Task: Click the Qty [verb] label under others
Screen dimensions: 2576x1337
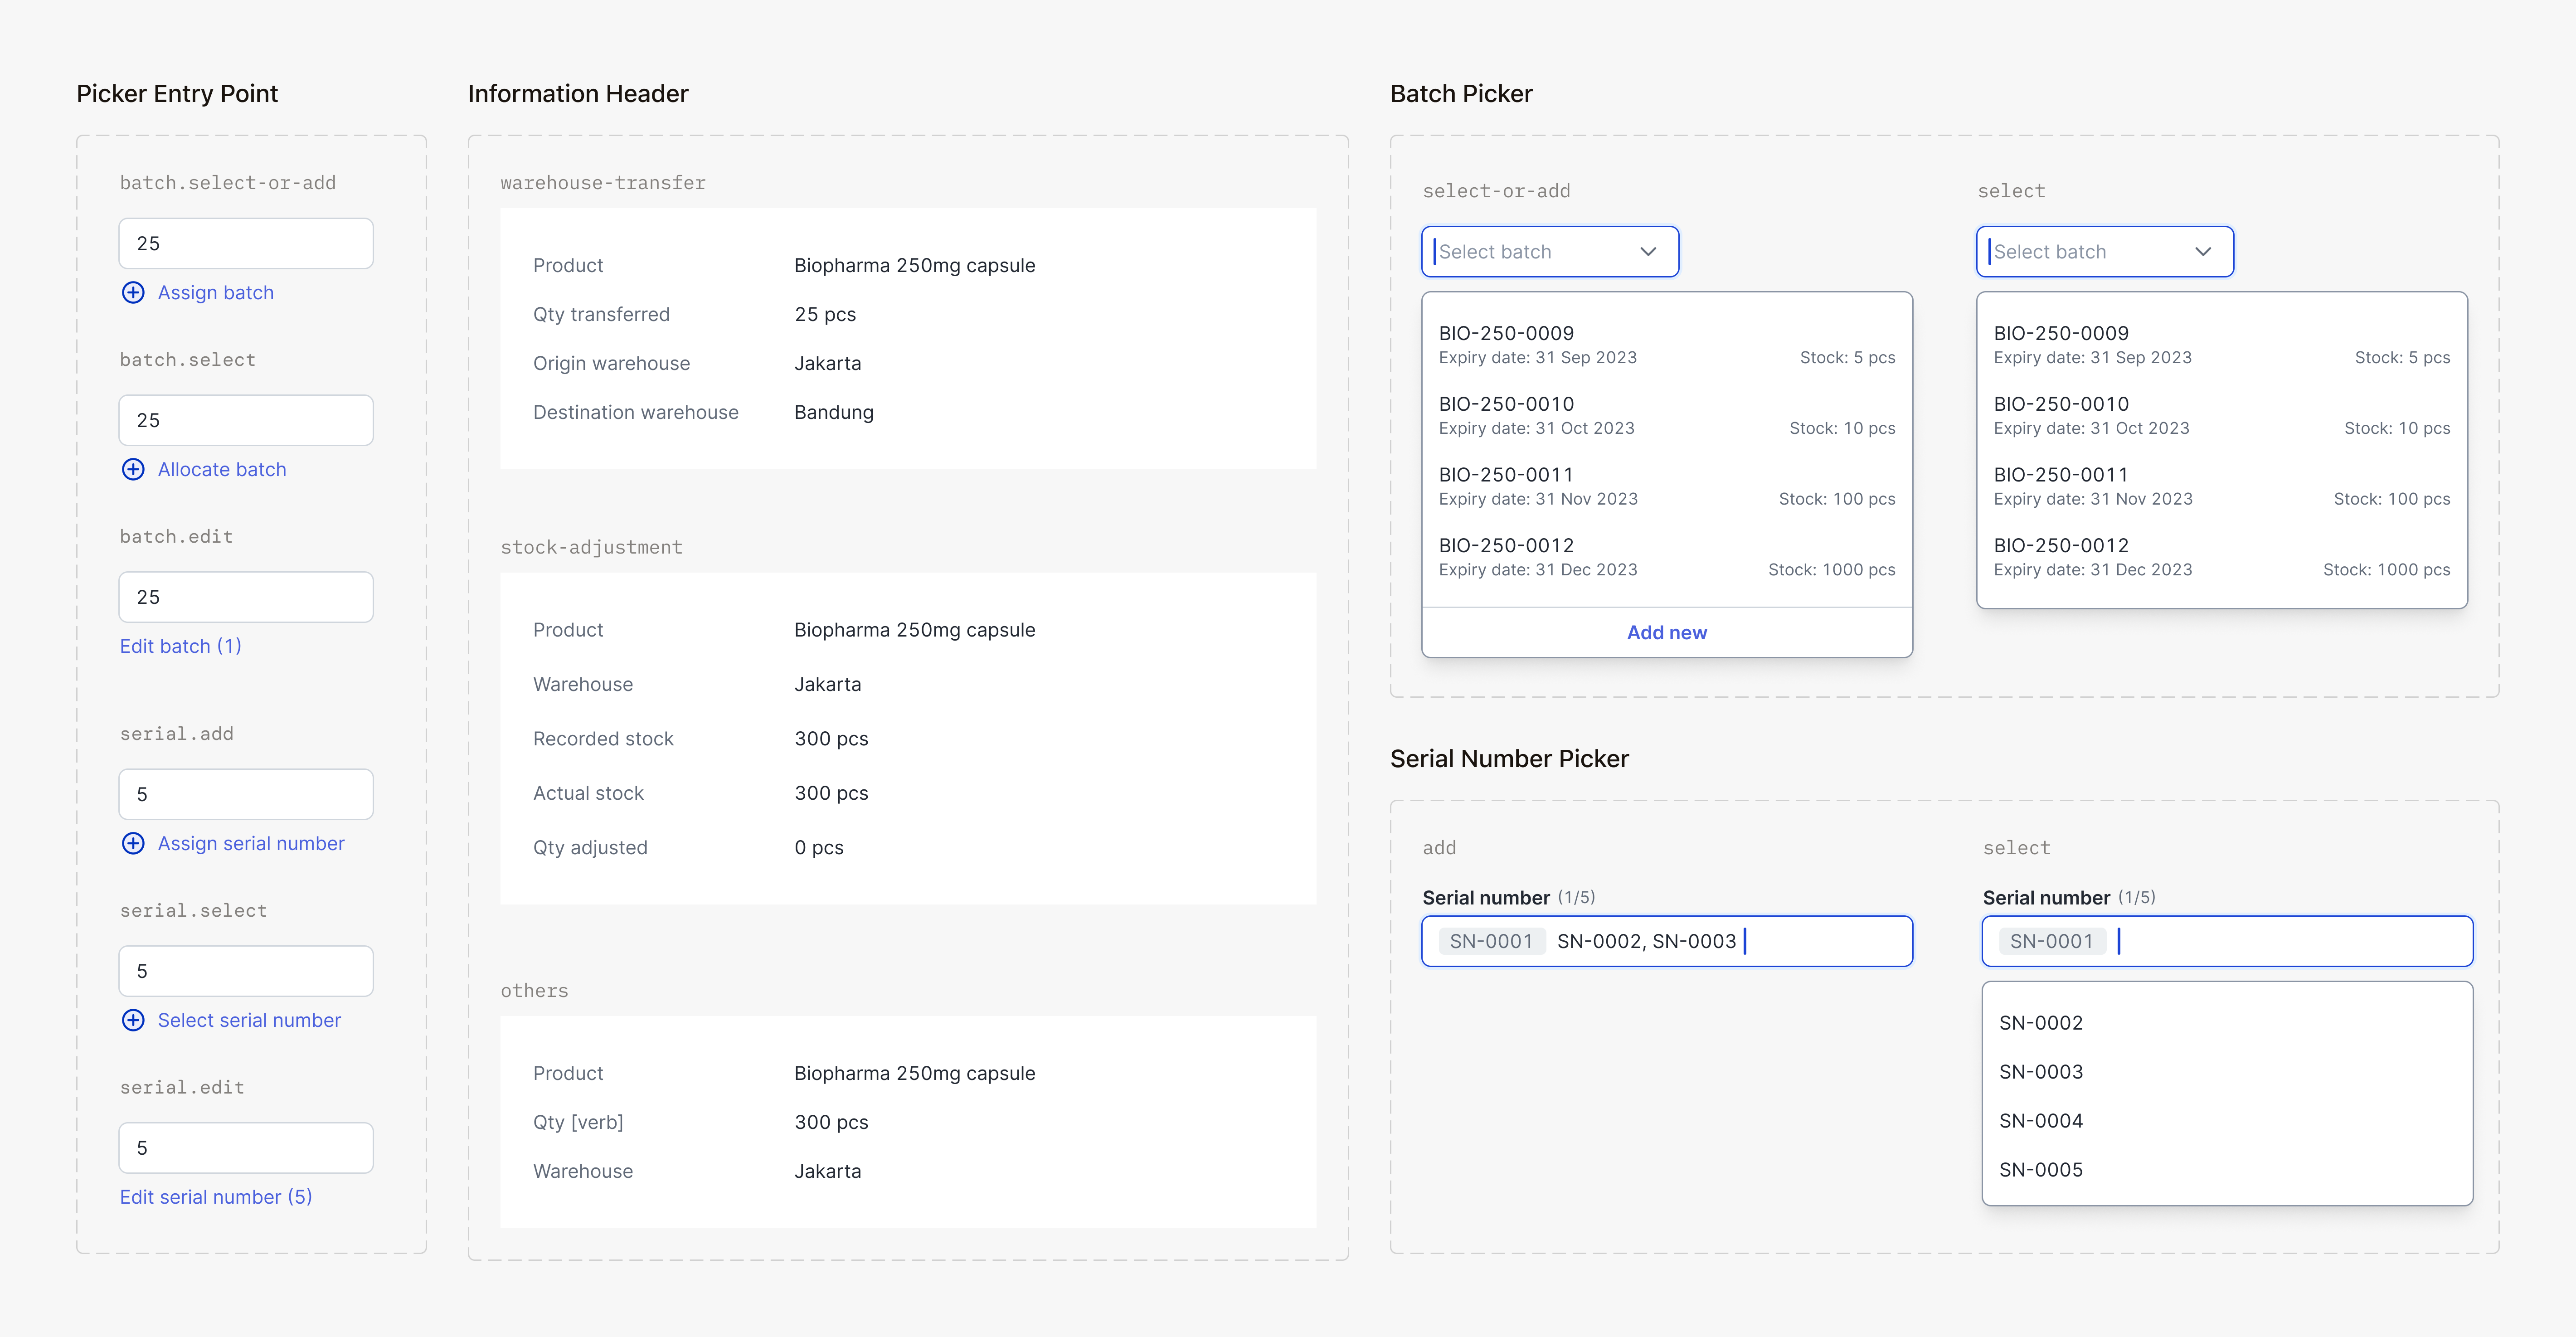Action: click(x=578, y=1122)
